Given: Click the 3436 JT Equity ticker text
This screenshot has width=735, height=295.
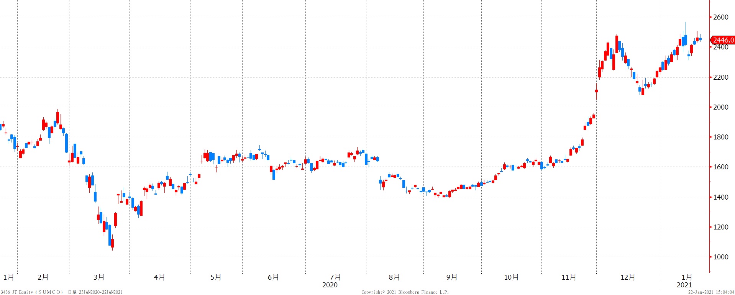Looking at the screenshot, I should tap(17, 292).
